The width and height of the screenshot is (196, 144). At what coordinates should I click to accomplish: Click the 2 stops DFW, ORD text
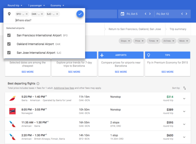coord(116,124)
